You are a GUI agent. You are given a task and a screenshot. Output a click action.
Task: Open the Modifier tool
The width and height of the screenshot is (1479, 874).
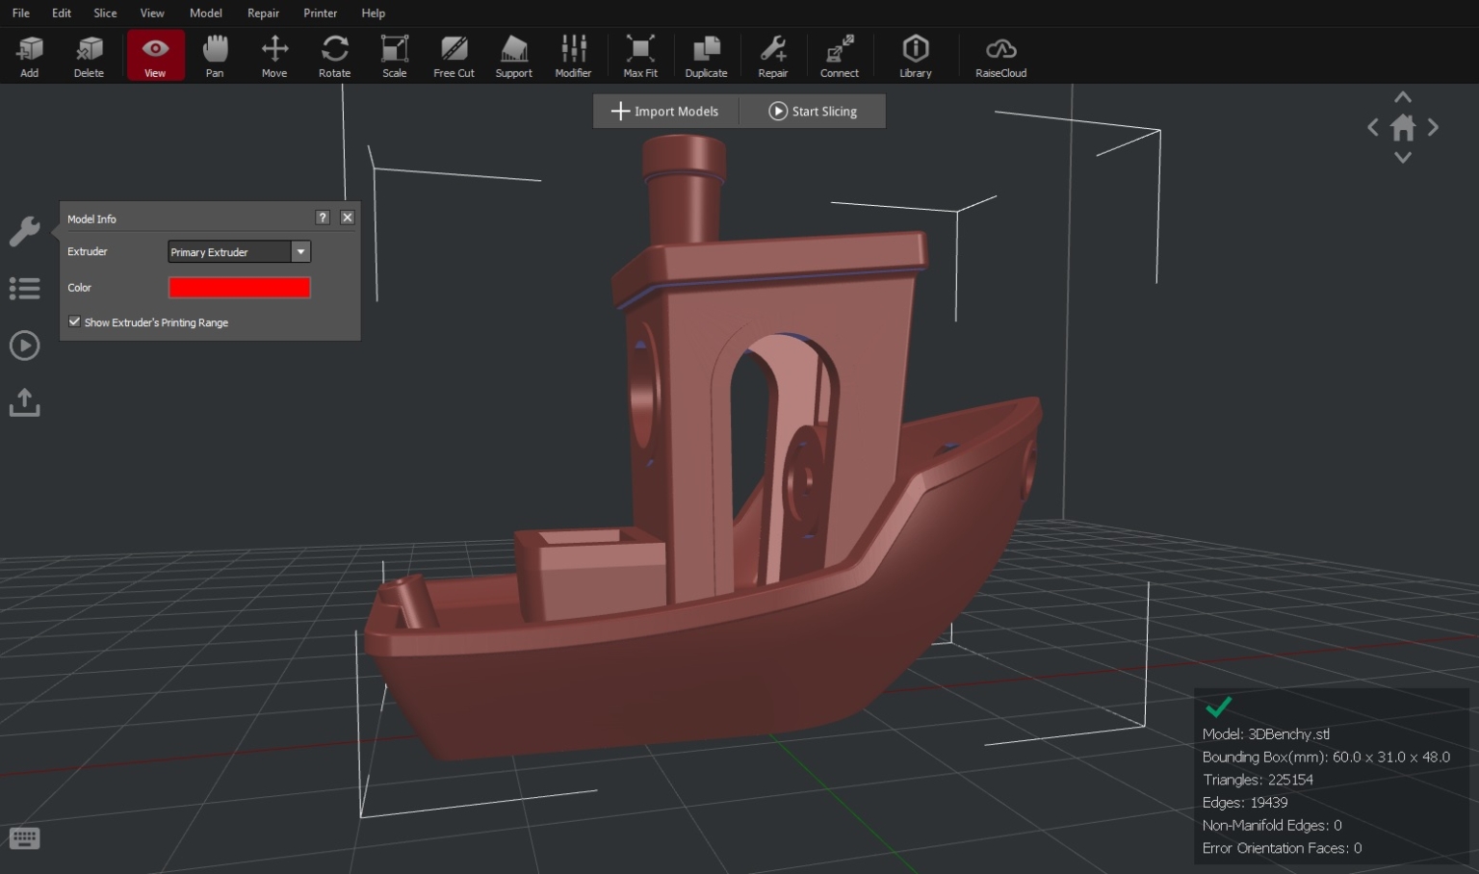point(573,55)
